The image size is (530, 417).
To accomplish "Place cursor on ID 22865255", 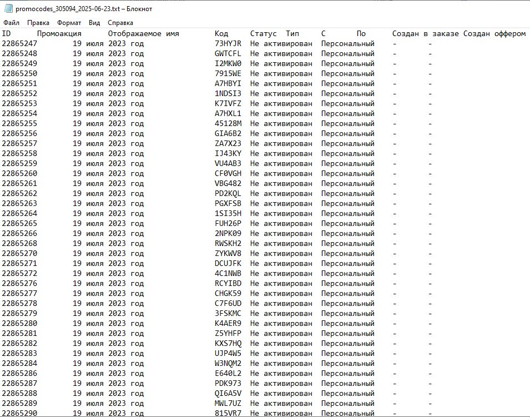I will pos(19,124).
